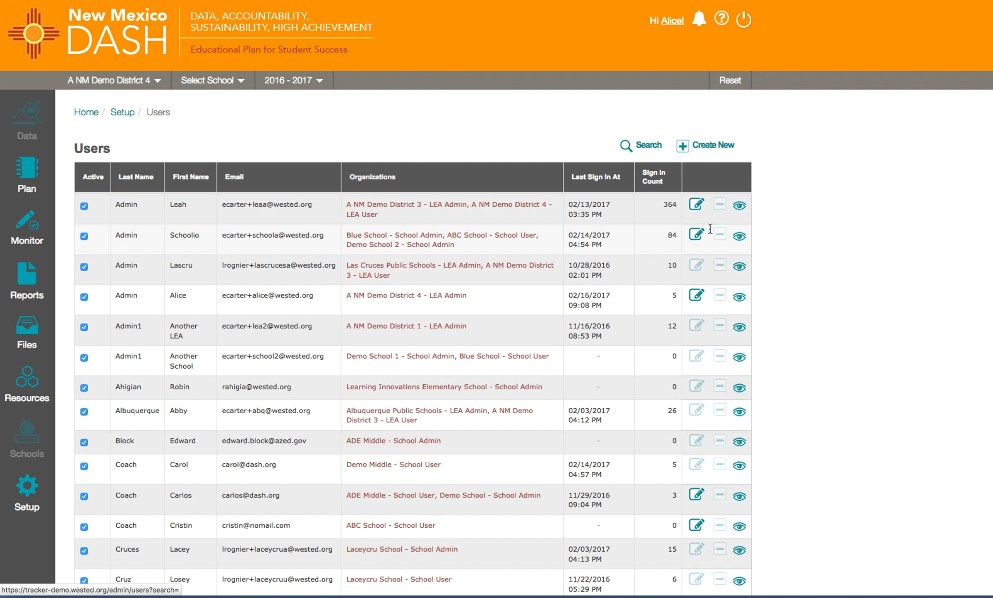This screenshot has height=598, width=993.
Task: Open the 2016 - 2017 year dropdown
Action: tap(293, 80)
